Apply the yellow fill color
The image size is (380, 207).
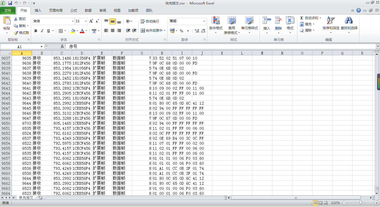(x=73, y=31)
